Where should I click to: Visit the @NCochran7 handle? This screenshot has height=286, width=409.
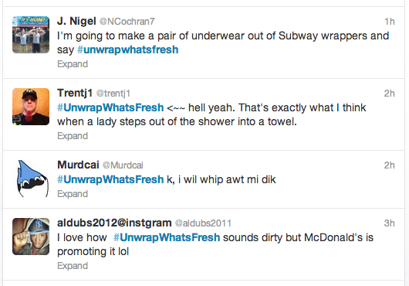coord(127,22)
